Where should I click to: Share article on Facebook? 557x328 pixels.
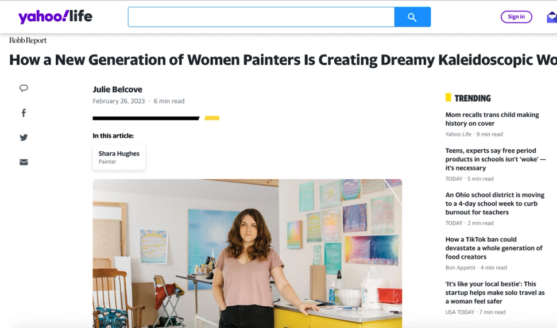coord(24,113)
